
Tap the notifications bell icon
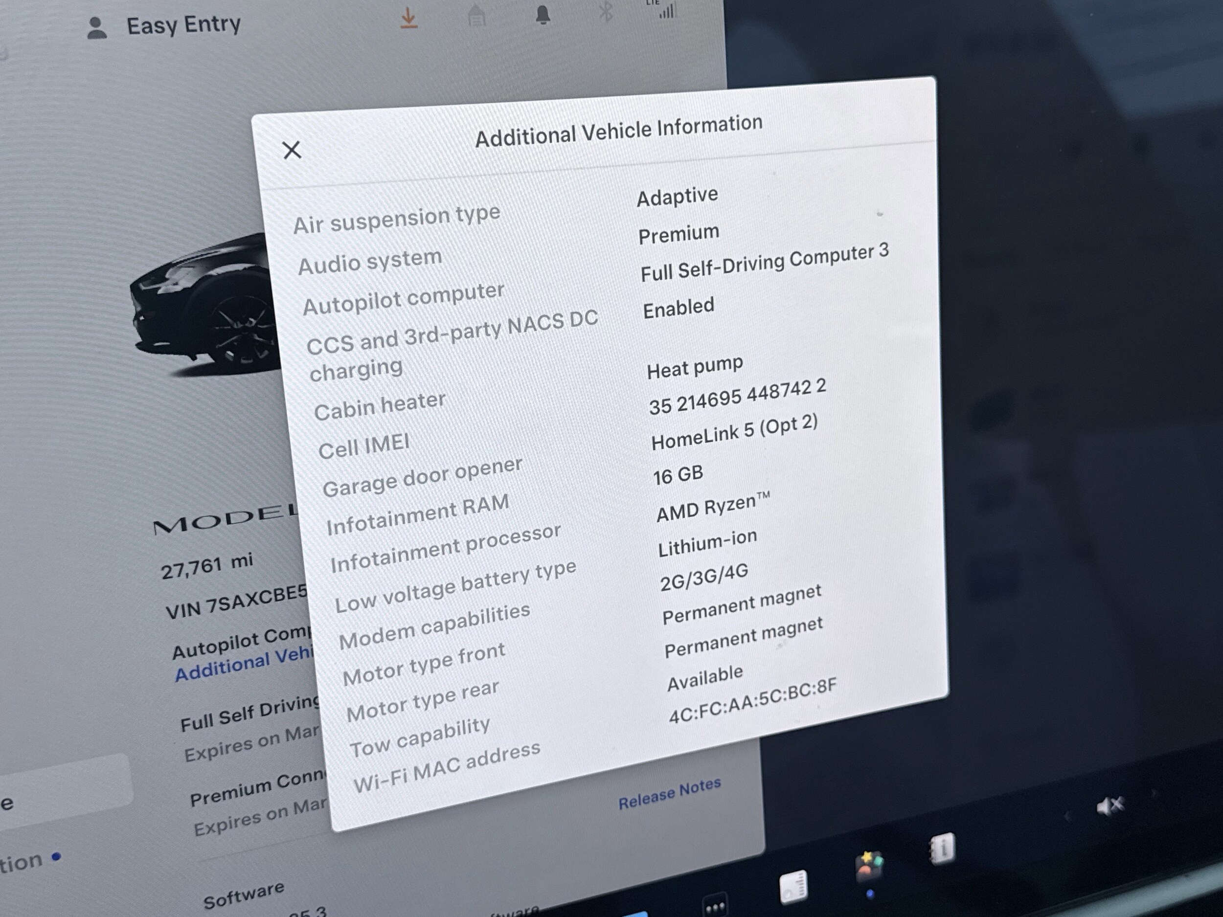point(543,15)
